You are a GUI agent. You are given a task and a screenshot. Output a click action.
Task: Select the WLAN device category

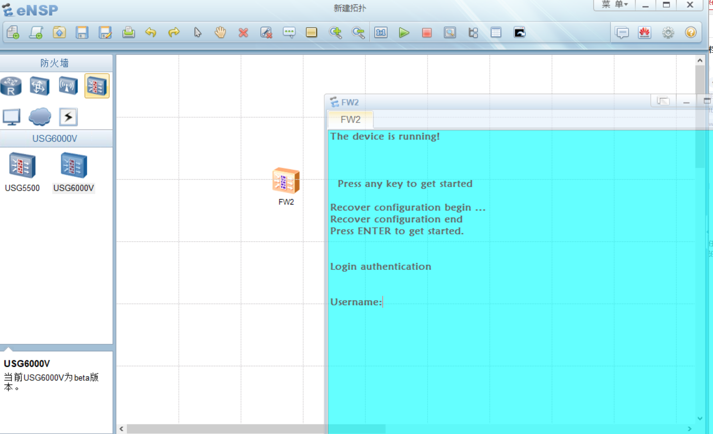point(68,86)
